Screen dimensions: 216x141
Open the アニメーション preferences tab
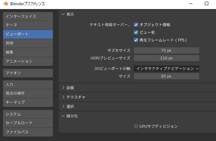[28, 61]
